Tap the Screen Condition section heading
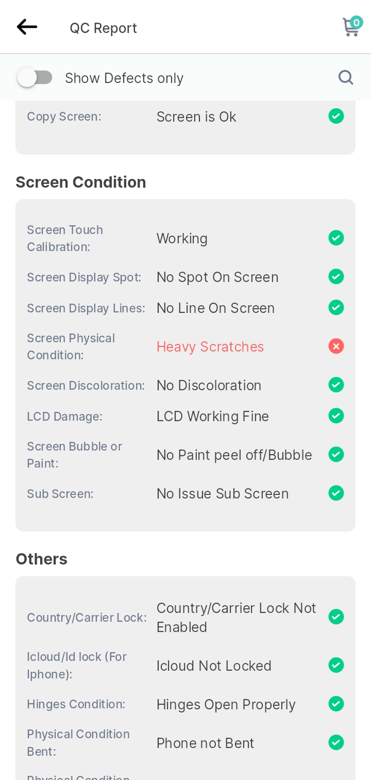The image size is (371, 780). (81, 182)
